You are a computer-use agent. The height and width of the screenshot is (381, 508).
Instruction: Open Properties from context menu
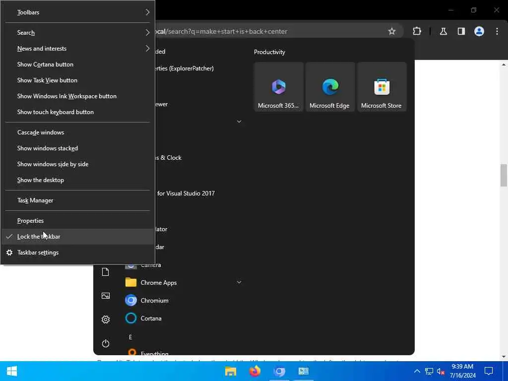coord(78,221)
